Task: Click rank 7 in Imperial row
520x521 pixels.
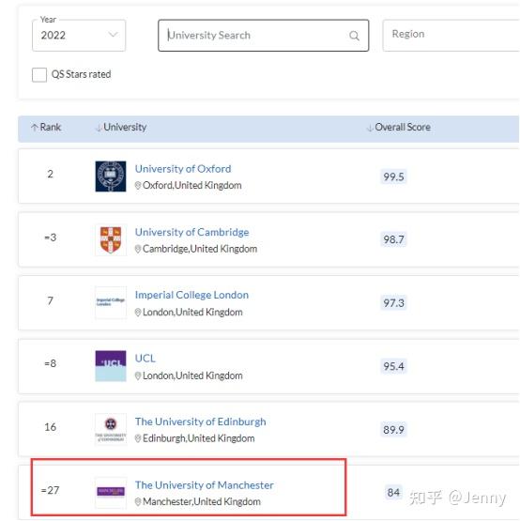Action: [50, 300]
